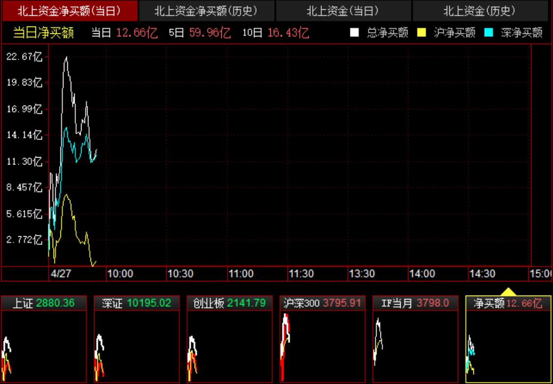
Task: Select the 北上资金(当日) tab
Action: (x=343, y=11)
